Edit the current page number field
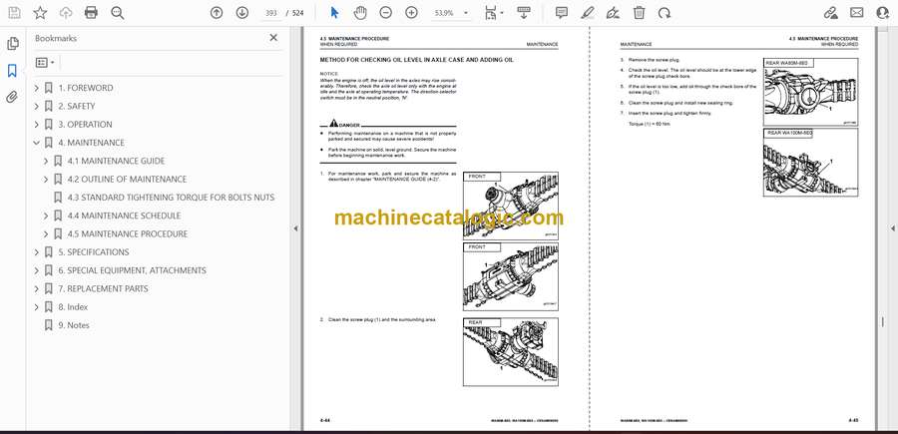Image resolution: width=898 pixels, height=434 pixels. point(271,13)
